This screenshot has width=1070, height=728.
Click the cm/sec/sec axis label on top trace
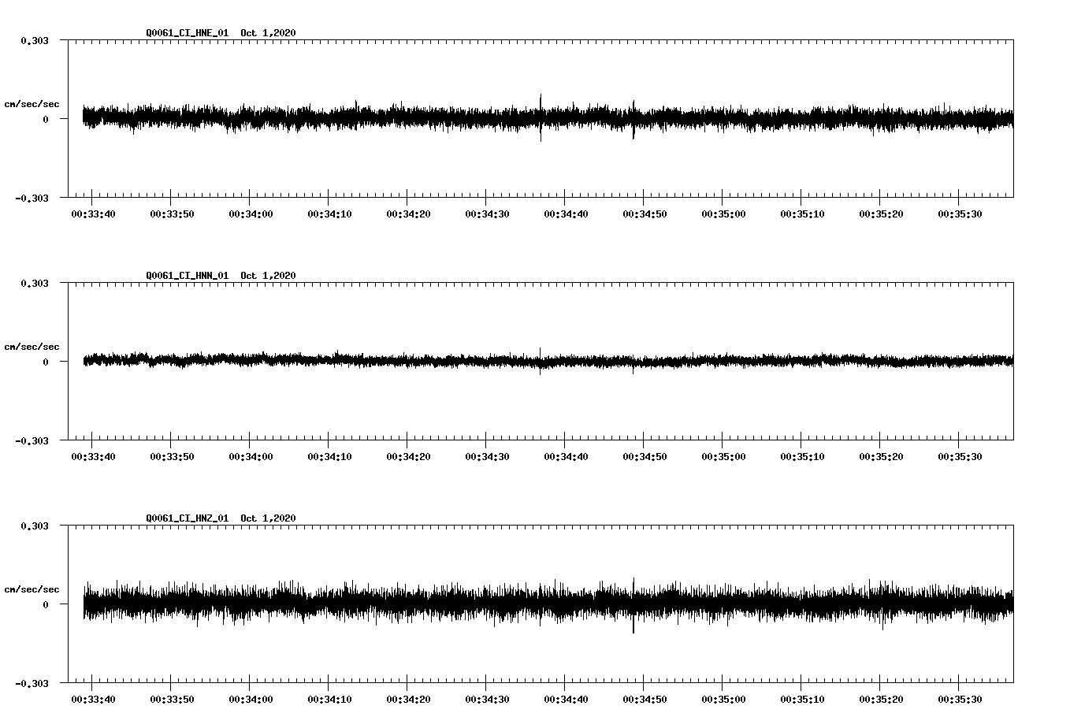tap(32, 103)
